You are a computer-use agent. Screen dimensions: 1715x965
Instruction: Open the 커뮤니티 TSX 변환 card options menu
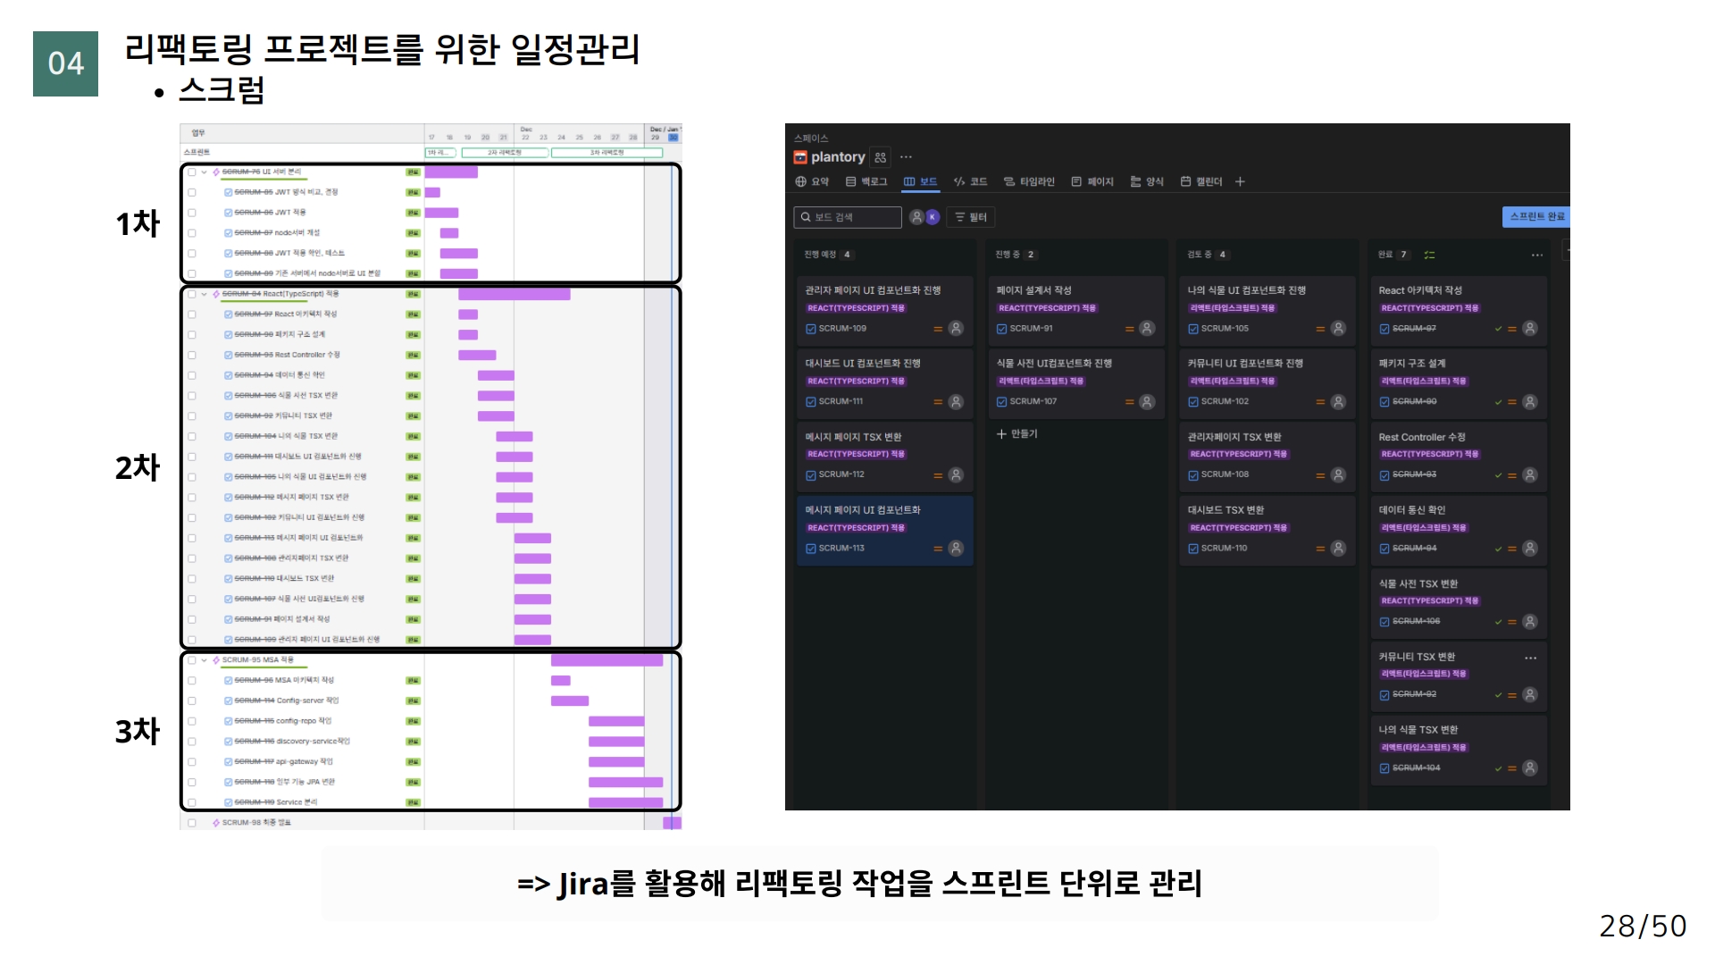(x=1530, y=658)
